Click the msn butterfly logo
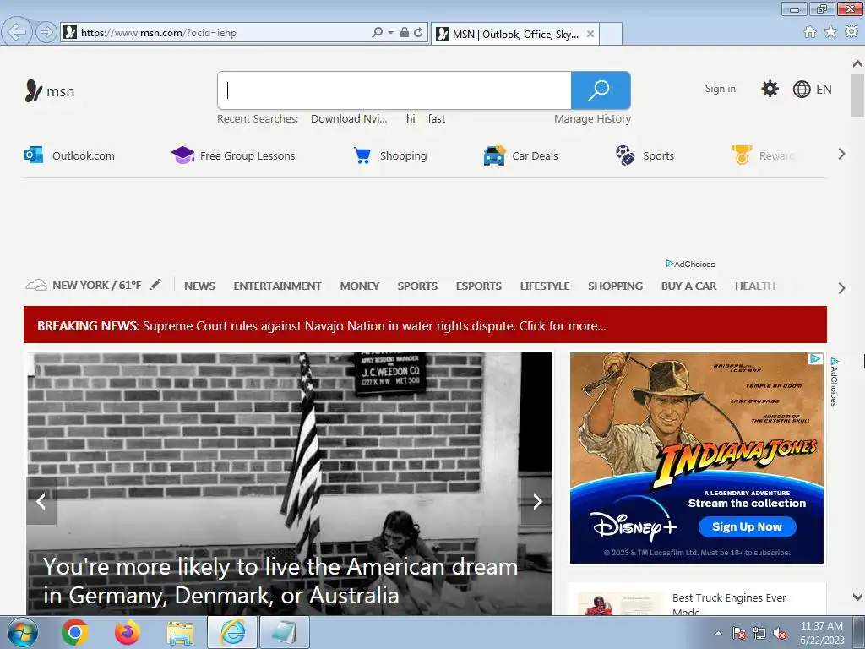The height and width of the screenshot is (649, 865). [50, 91]
